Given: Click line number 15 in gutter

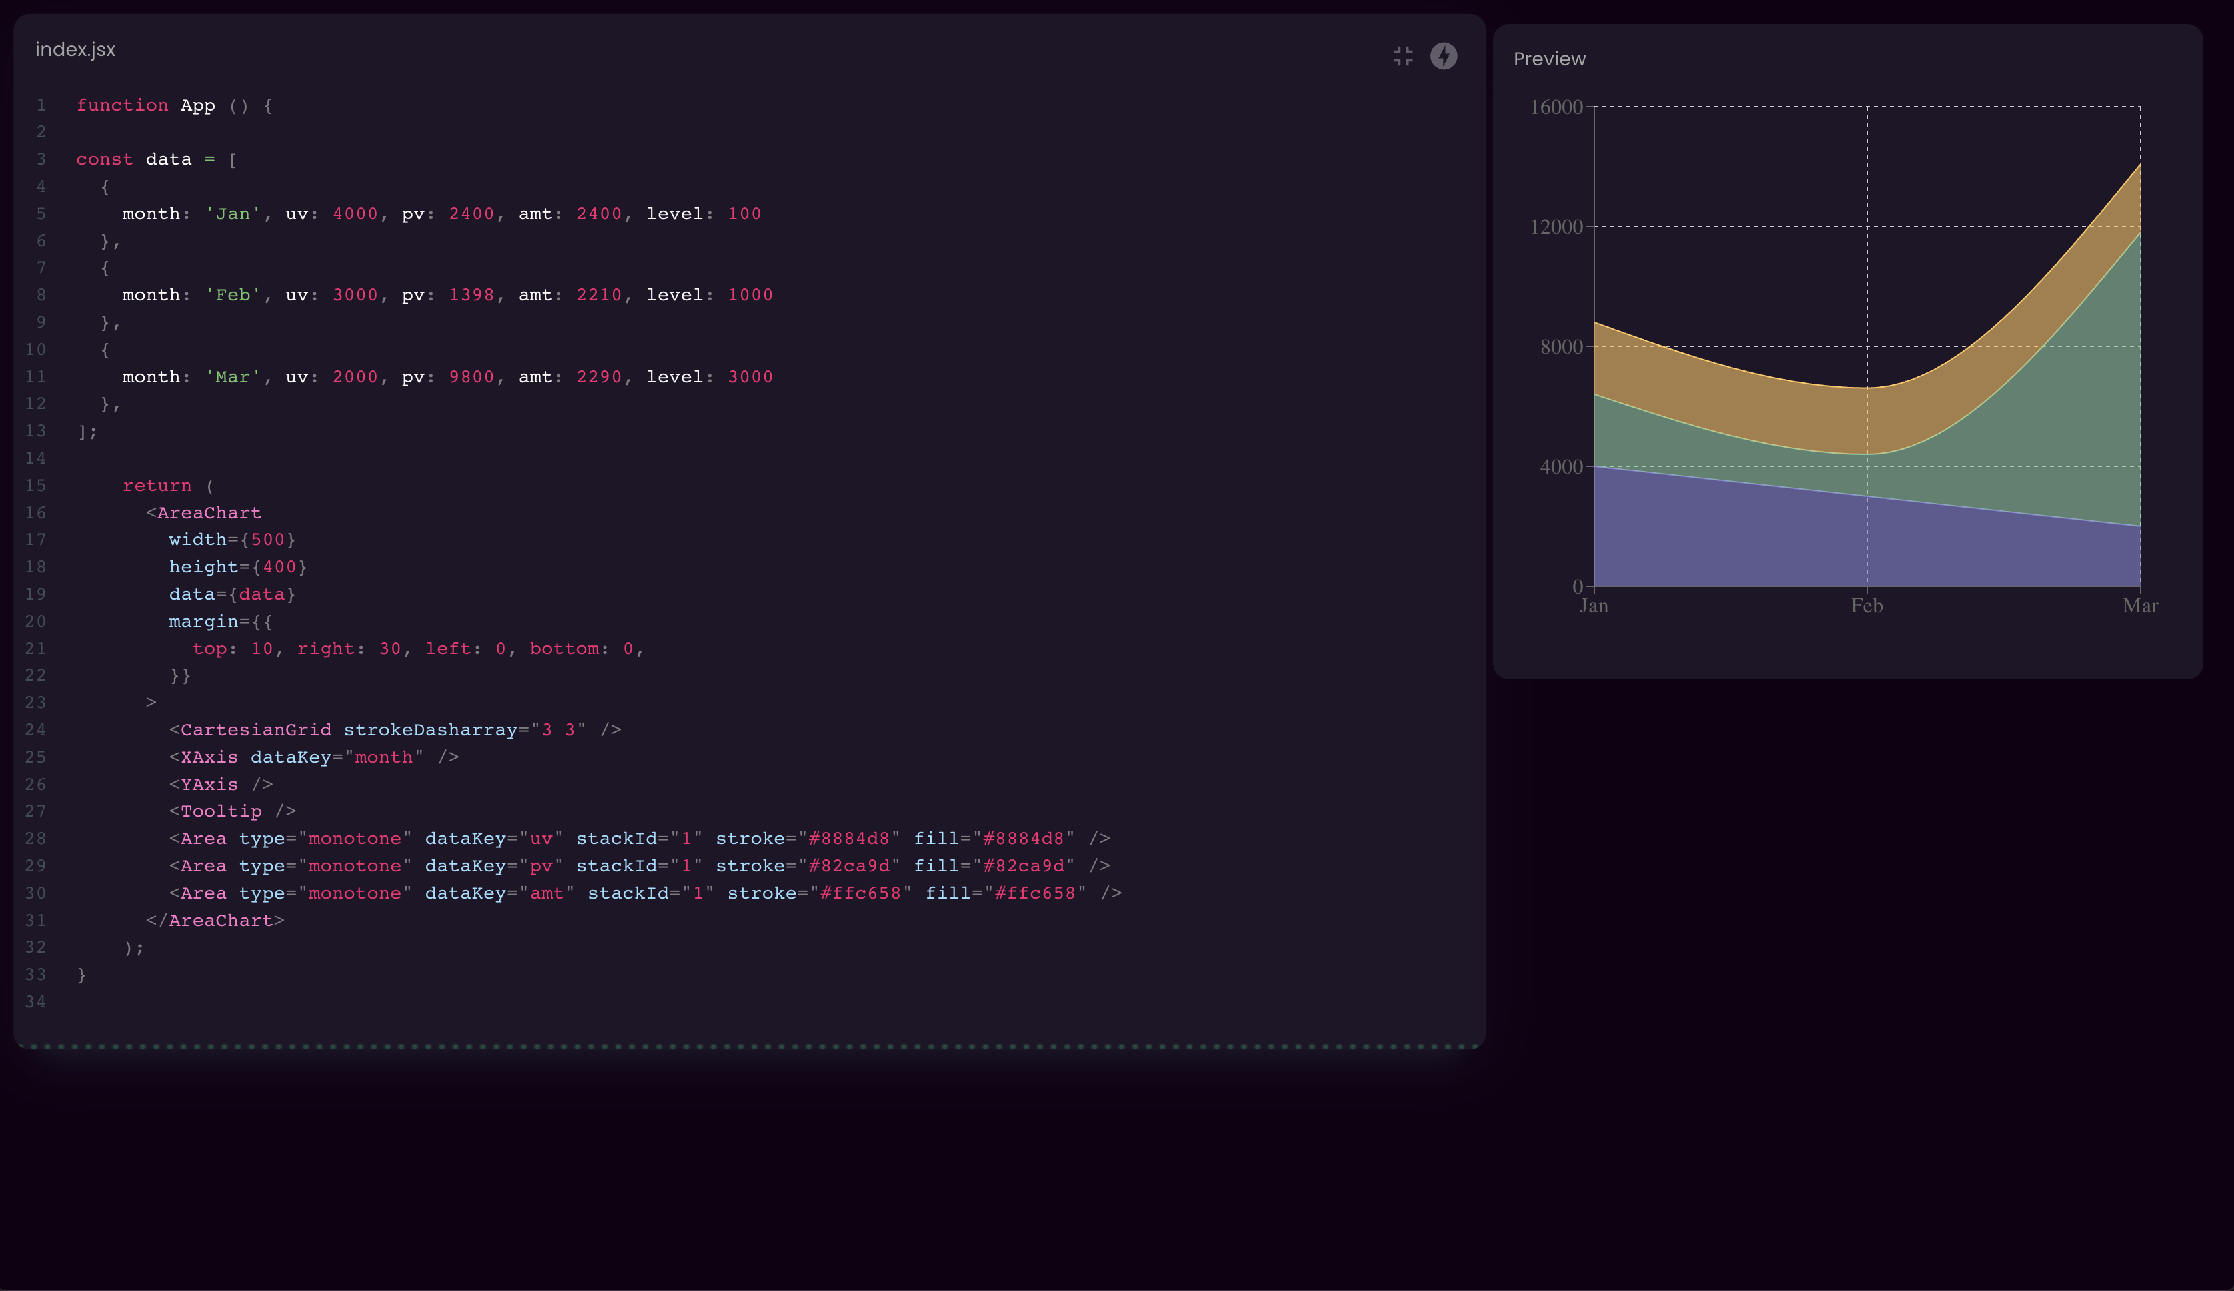Looking at the screenshot, I should (35, 486).
